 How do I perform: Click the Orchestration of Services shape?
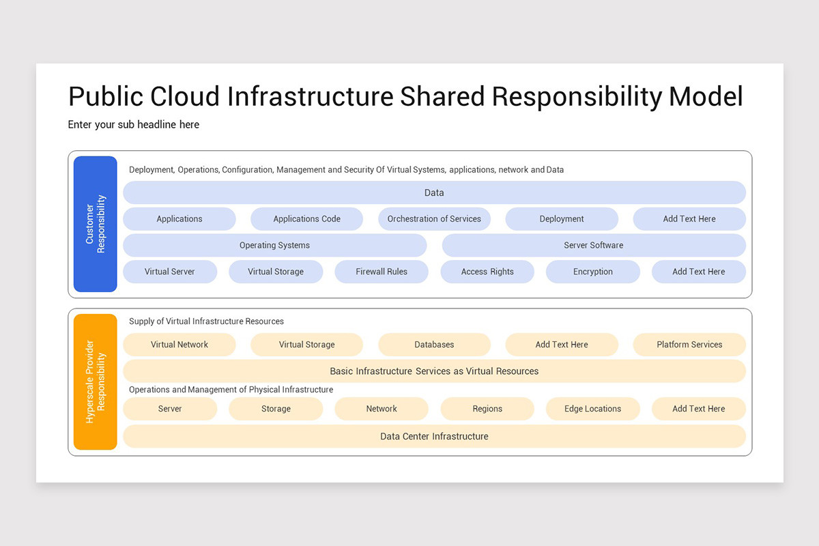pos(434,218)
